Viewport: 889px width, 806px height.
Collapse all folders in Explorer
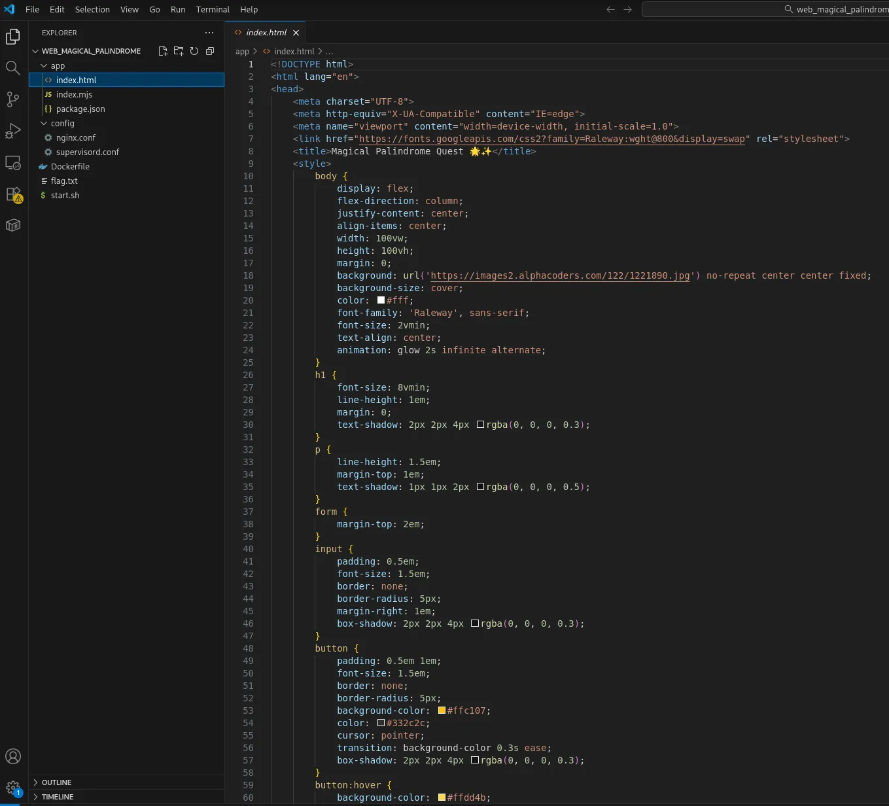(210, 51)
